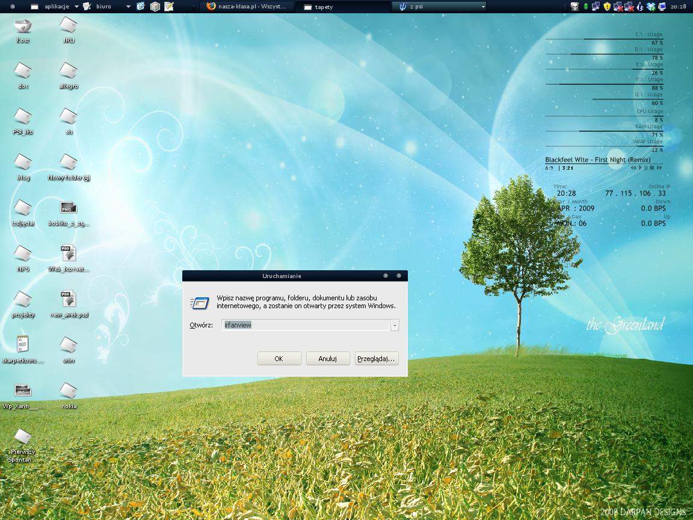Viewport: 693px width, 520px height.
Task: Select the allegro folder on desktop
Action: coord(69,71)
